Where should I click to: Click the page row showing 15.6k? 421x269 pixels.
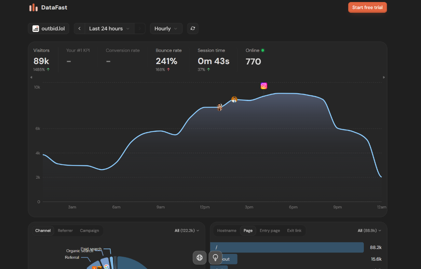point(296,259)
